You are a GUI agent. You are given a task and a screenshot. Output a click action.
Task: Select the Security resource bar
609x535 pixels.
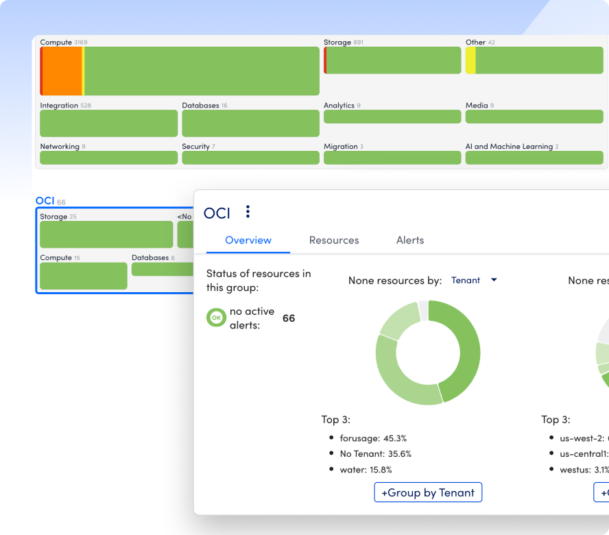tap(250, 158)
